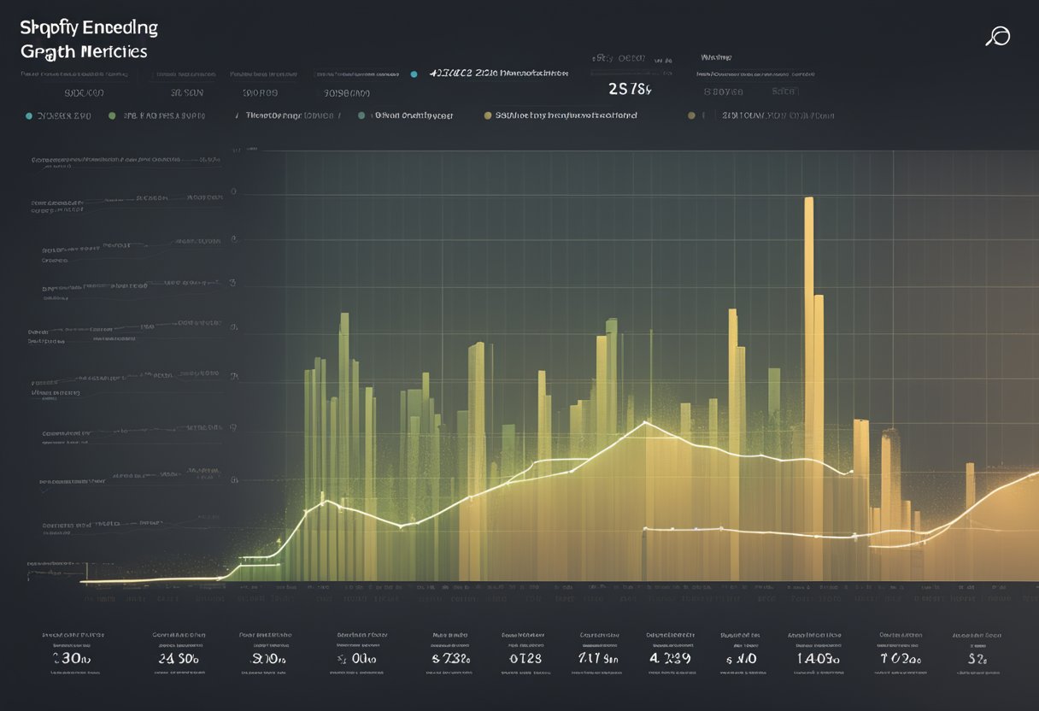Select the '7 02o' stat value
Screen dimensions: 1039x711
pyautogui.click(x=901, y=659)
